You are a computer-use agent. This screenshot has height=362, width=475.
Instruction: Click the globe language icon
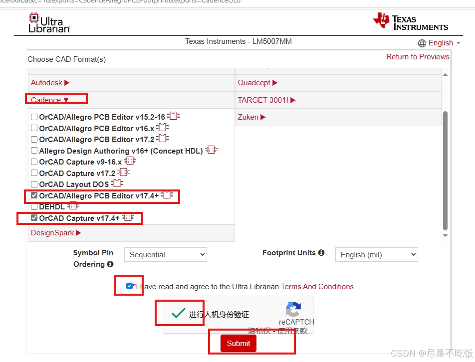pyautogui.click(x=422, y=43)
